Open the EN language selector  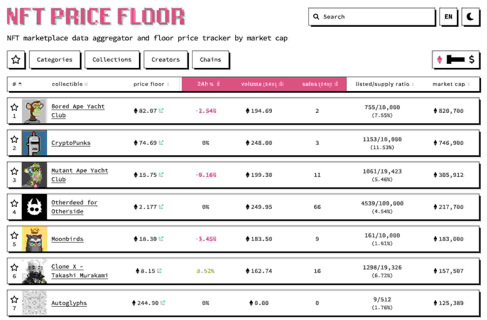tap(448, 17)
